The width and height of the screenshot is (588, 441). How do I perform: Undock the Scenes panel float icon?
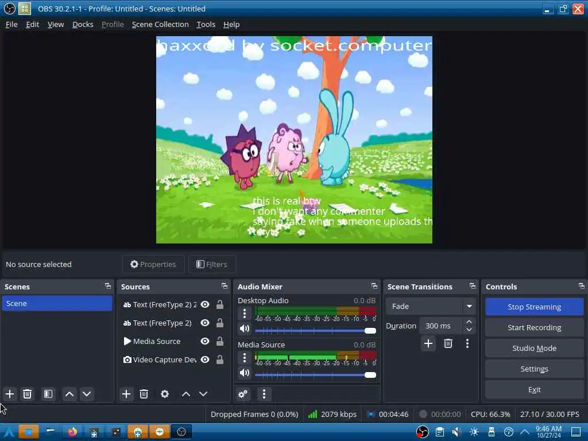[108, 286]
